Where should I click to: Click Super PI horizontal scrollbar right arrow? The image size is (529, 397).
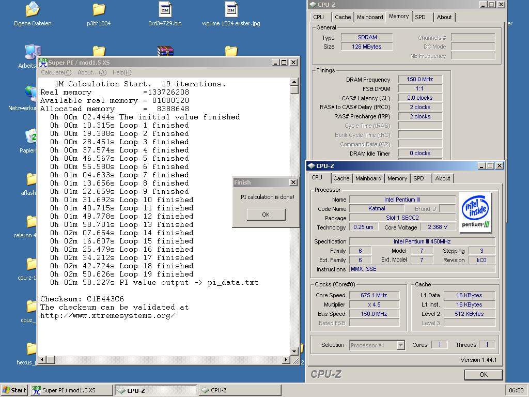(286, 360)
